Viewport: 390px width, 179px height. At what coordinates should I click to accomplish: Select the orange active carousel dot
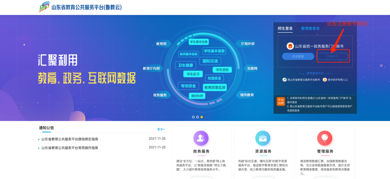tap(201, 117)
